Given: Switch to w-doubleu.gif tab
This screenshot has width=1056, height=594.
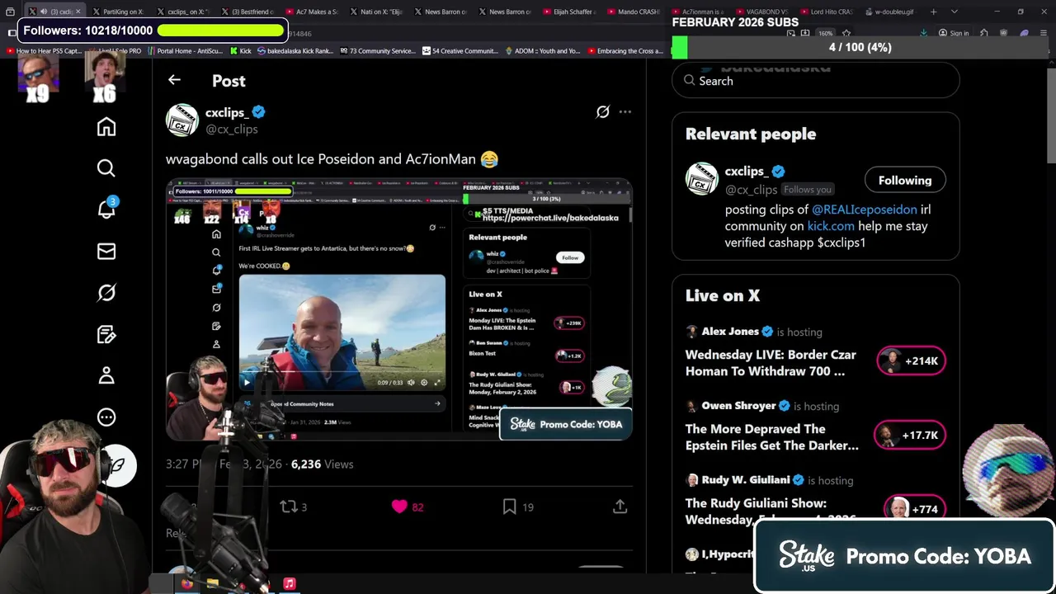Looking at the screenshot, I should pos(889,12).
